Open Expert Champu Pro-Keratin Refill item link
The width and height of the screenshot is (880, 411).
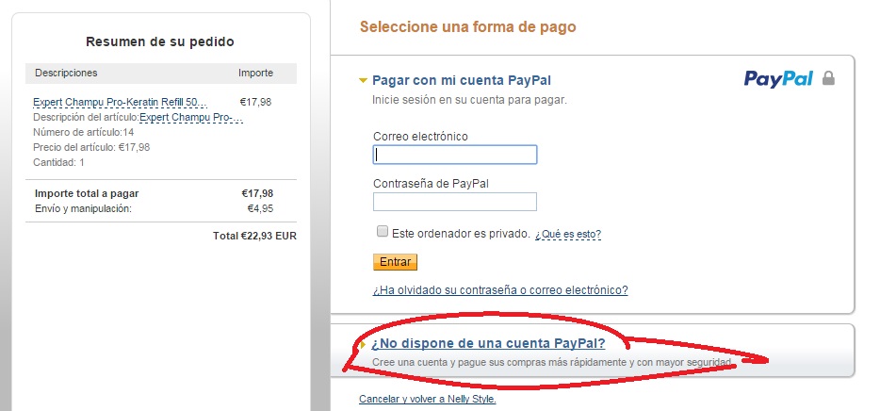click(x=120, y=102)
